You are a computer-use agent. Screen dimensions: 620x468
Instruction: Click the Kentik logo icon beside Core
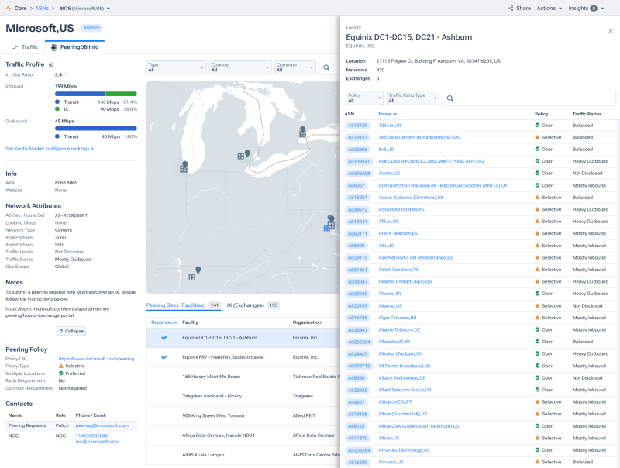9,8
